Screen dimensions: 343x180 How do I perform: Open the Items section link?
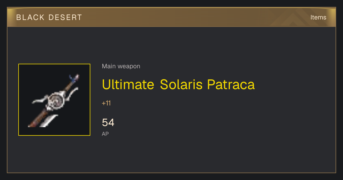(x=318, y=17)
